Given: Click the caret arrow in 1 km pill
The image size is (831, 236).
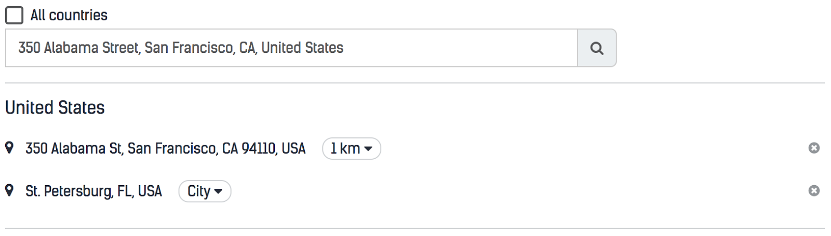Looking at the screenshot, I should (368, 149).
